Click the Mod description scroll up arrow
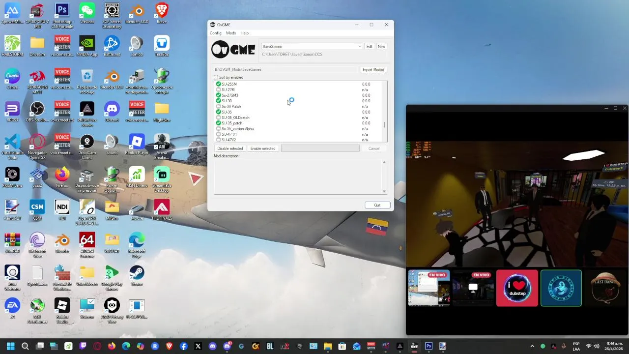This screenshot has width=629, height=354. [x=384, y=162]
